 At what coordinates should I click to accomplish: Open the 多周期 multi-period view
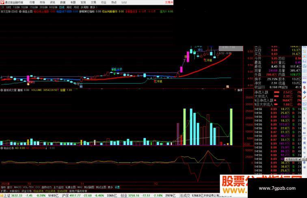click(x=84, y=7)
